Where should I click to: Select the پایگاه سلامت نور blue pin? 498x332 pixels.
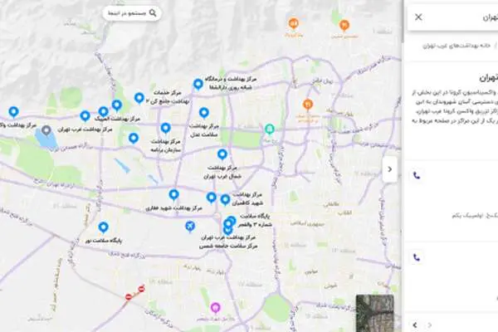tap(103, 227)
